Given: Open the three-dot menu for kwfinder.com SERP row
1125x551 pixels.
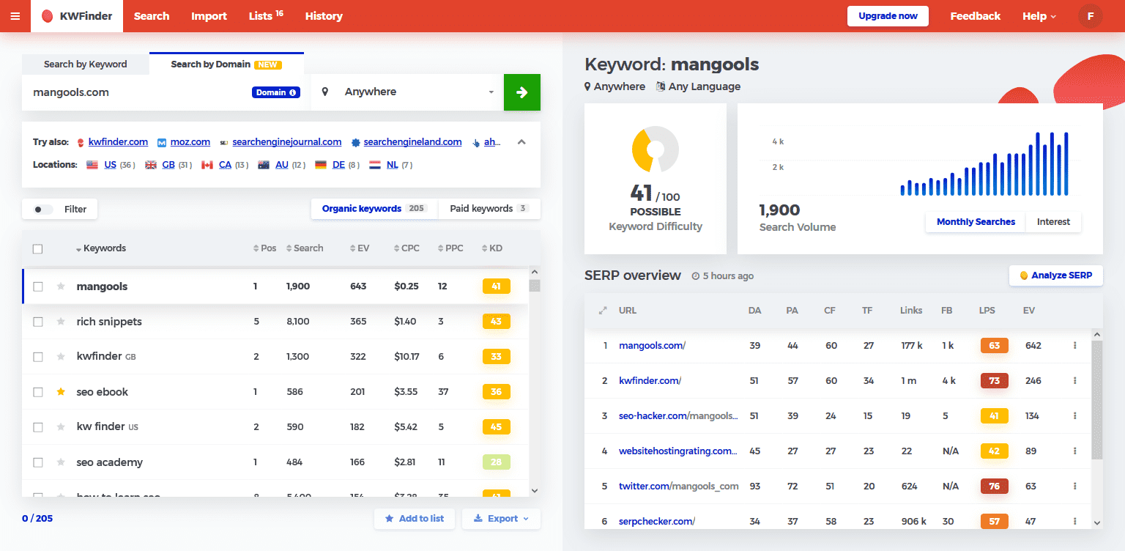Looking at the screenshot, I should pos(1075,380).
